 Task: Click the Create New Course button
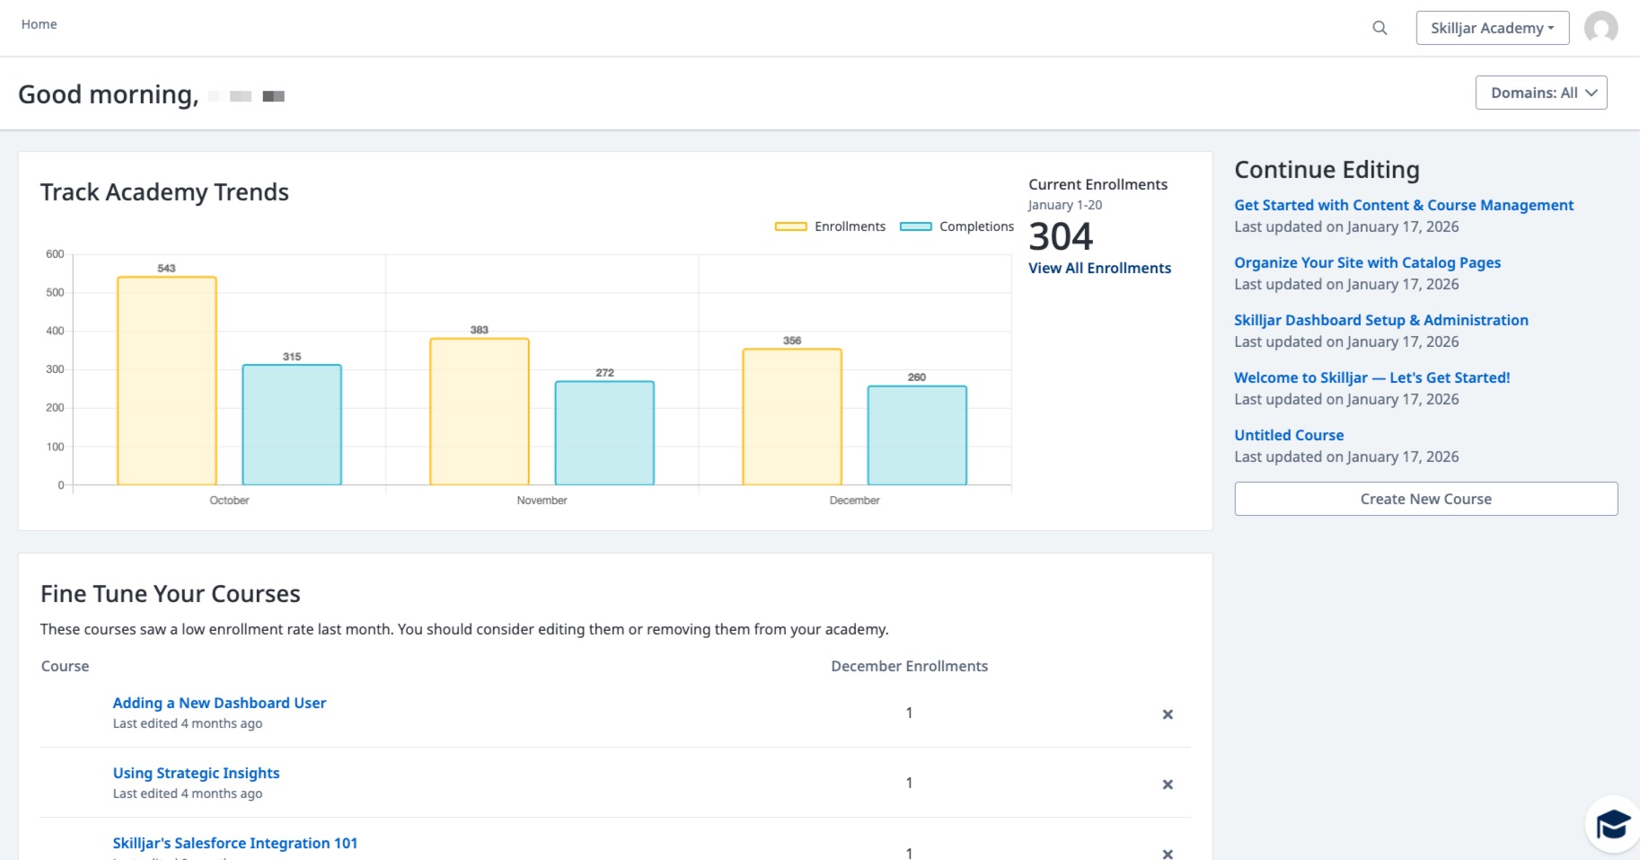pos(1425,499)
